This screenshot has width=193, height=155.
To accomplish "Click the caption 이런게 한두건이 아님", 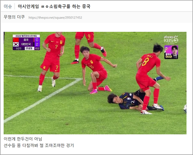I will (23, 139).
